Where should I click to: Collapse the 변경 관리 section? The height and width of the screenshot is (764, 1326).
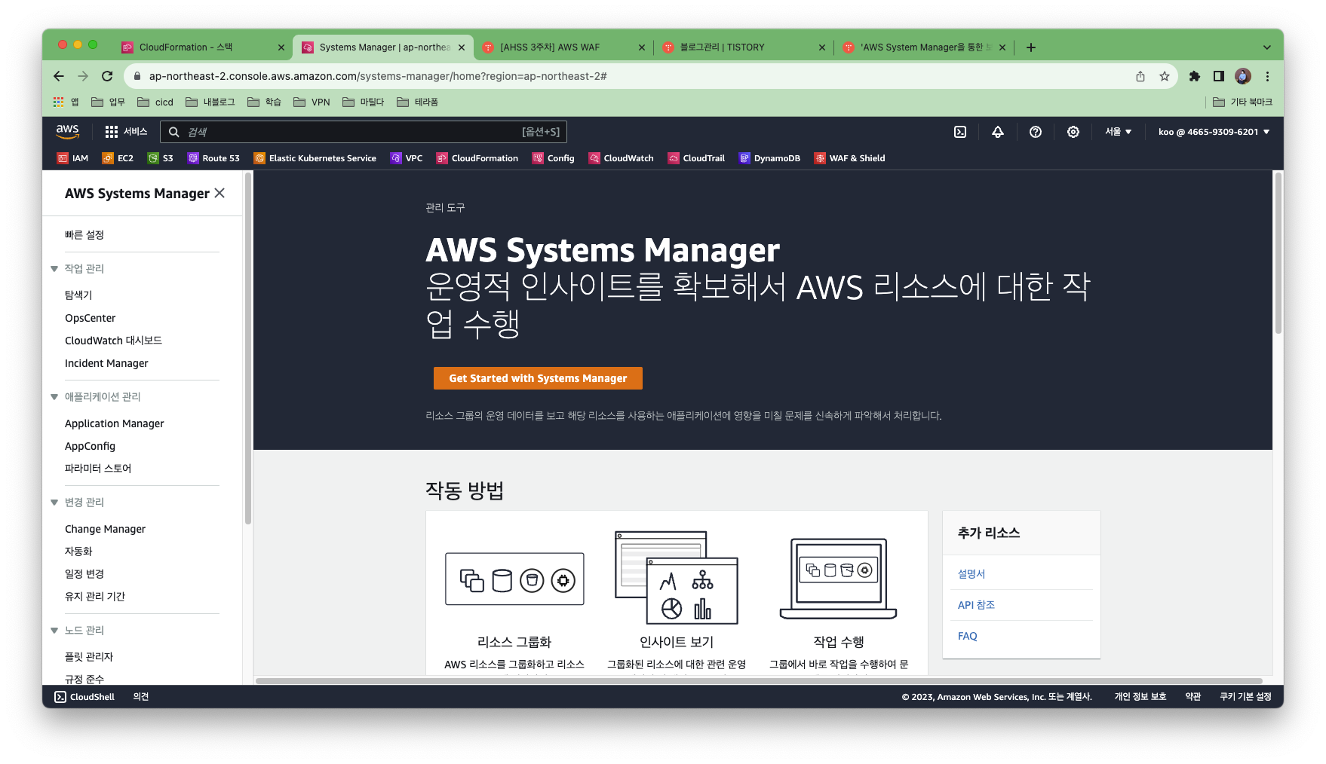click(54, 503)
